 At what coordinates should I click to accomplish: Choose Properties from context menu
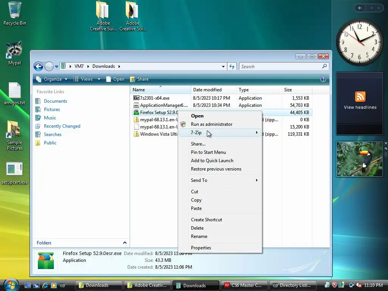click(220, 248)
